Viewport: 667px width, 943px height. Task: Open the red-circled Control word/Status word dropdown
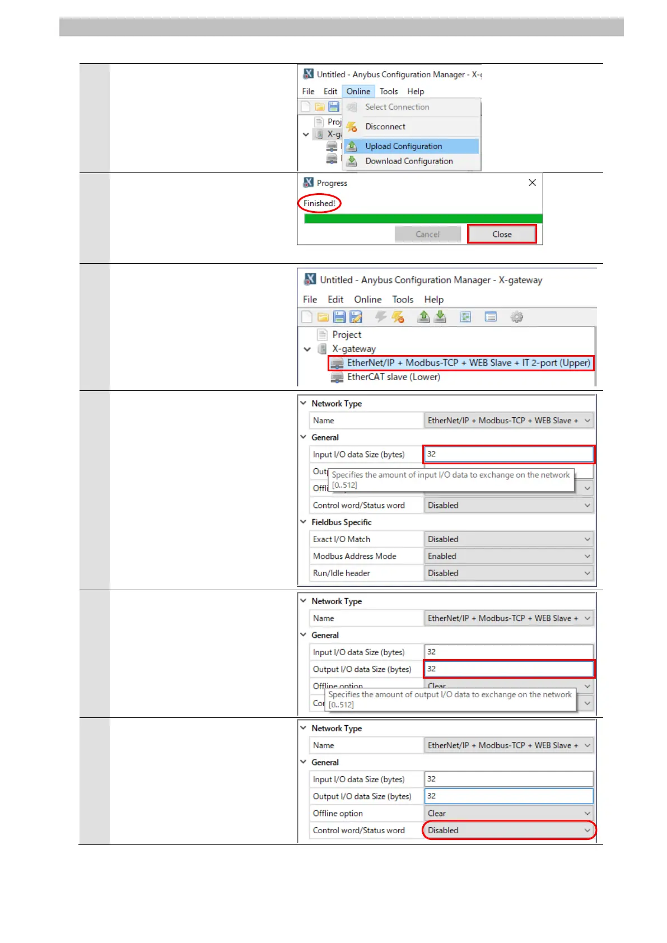point(509,830)
